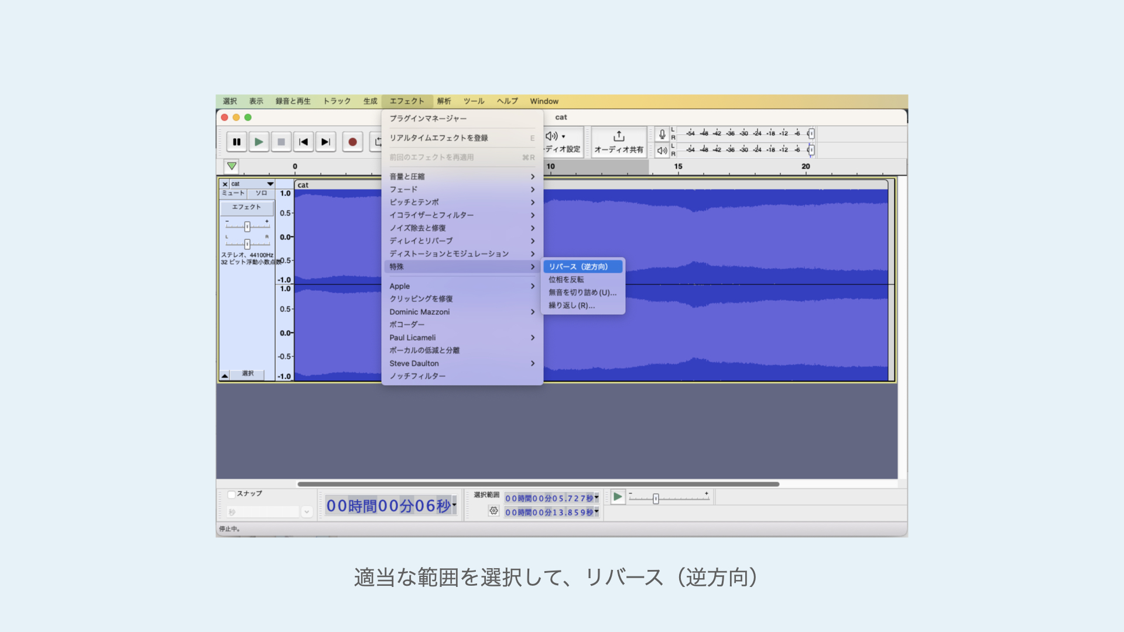The width and height of the screenshot is (1124, 632).
Task: Click the track's エフェクト button
Action: tap(246, 207)
